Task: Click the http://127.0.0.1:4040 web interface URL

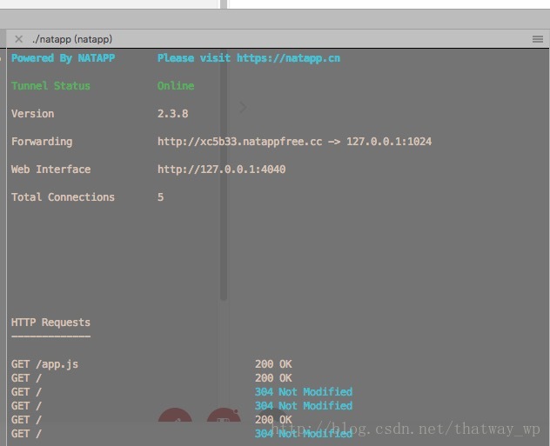Action: coord(221,170)
